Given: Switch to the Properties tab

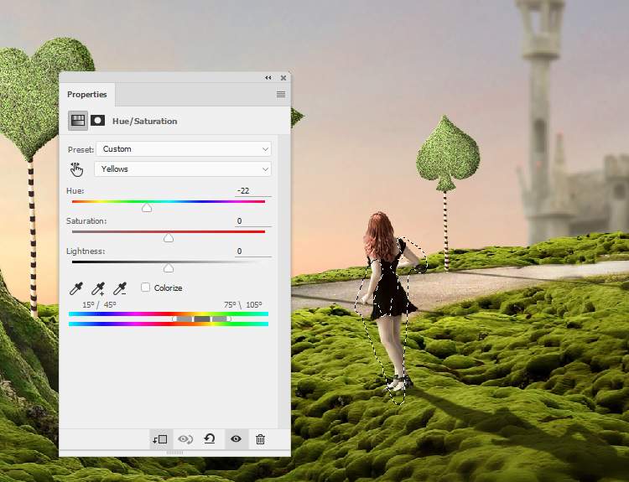Looking at the screenshot, I should point(87,95).
